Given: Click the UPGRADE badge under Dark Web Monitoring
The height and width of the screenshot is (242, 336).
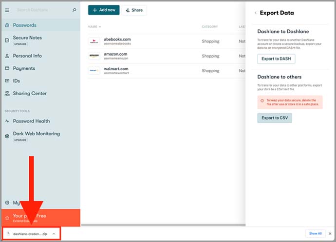Looking at the screenshot, I should [x=20, y=140].
